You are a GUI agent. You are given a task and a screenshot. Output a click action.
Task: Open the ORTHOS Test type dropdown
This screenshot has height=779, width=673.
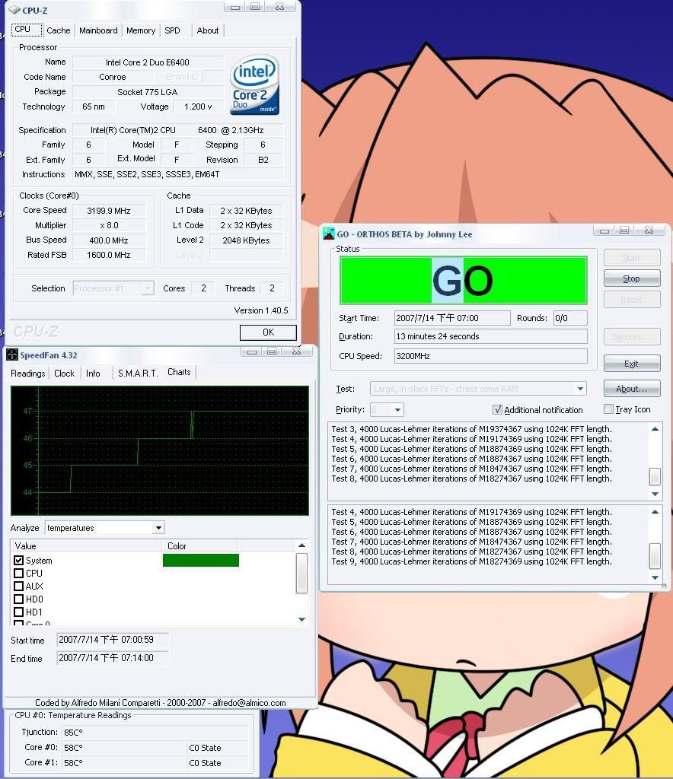580,389
